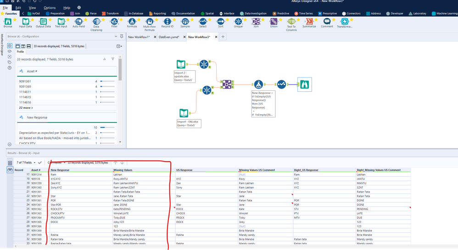
Task: Collapse the Configuration panel chevron
Action: [x=116, y=37]
